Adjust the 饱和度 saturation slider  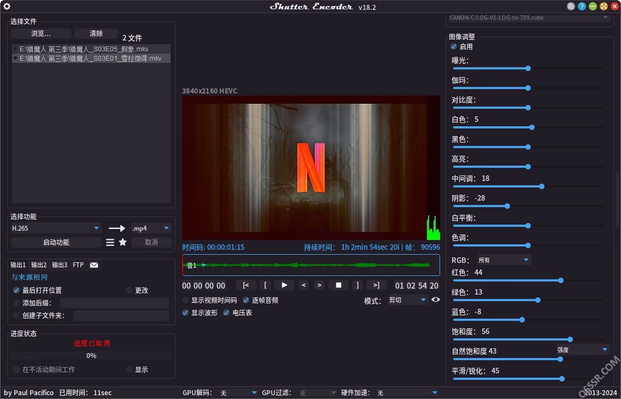coord(528,339)
